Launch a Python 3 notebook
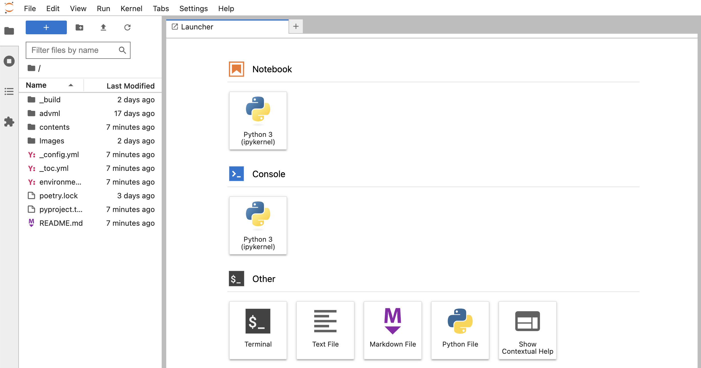The image size is (701, 368). [258, 121]
